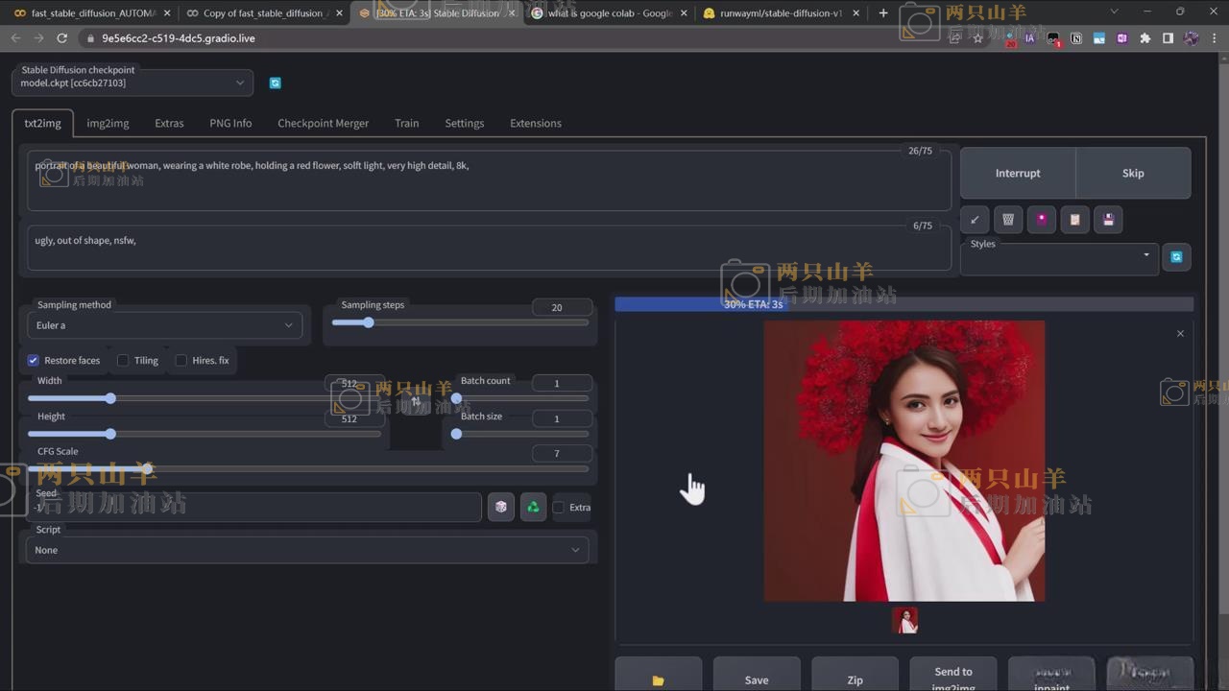This screenshot has width=1229, height=691.
Task: Click the Skip button
Action: [1133, 174]
